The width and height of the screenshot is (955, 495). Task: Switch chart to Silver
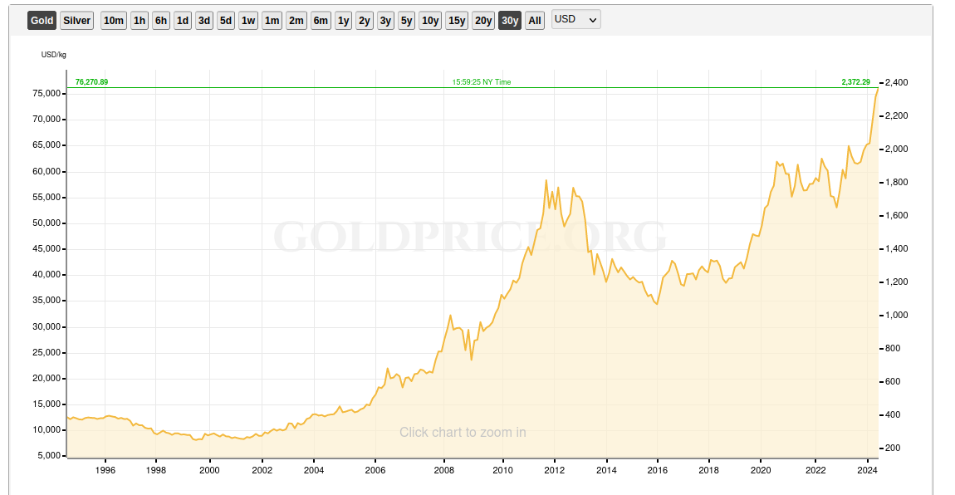pyautogui.click(x=77, y=21)
